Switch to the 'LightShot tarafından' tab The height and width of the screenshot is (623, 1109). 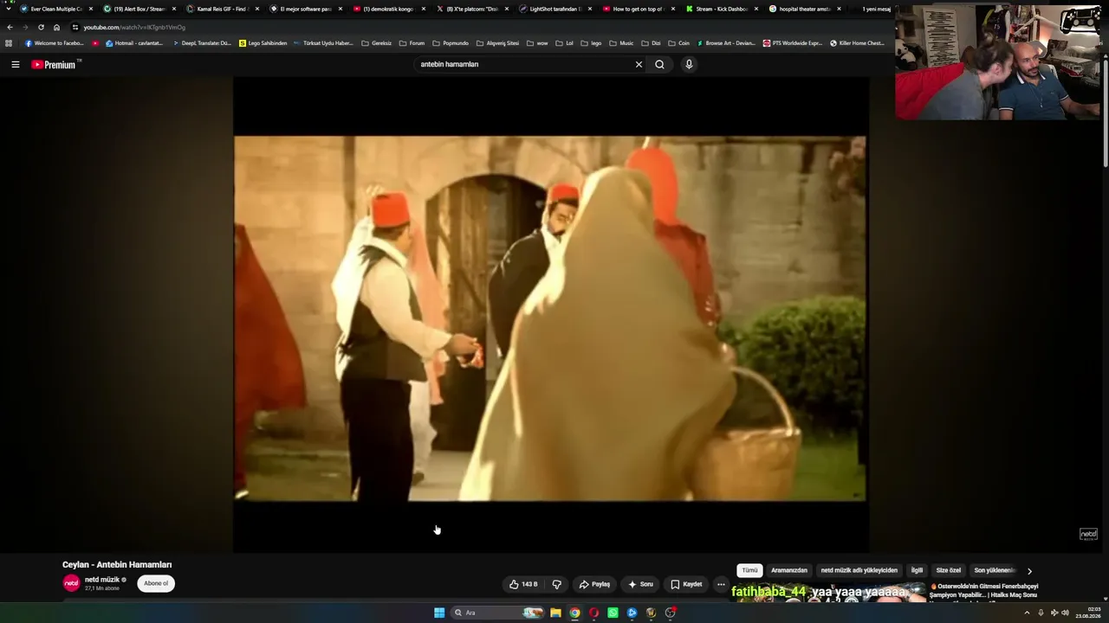[554, 9]
